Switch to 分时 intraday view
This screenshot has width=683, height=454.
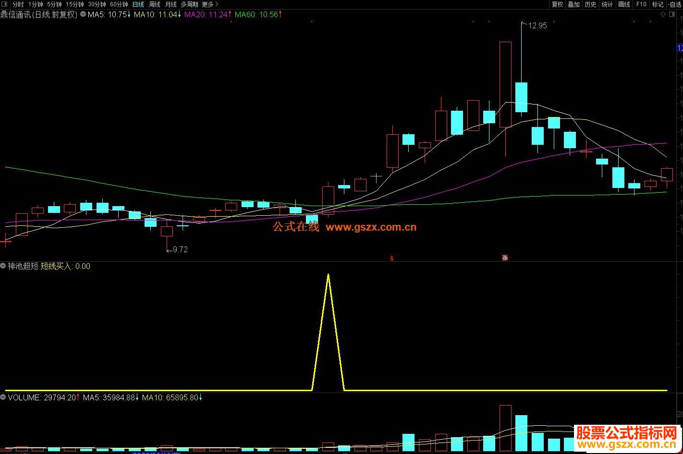17,4
